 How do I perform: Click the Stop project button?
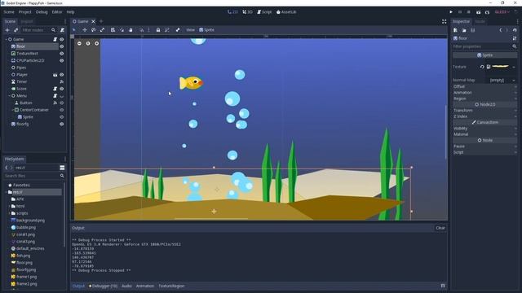469,12
